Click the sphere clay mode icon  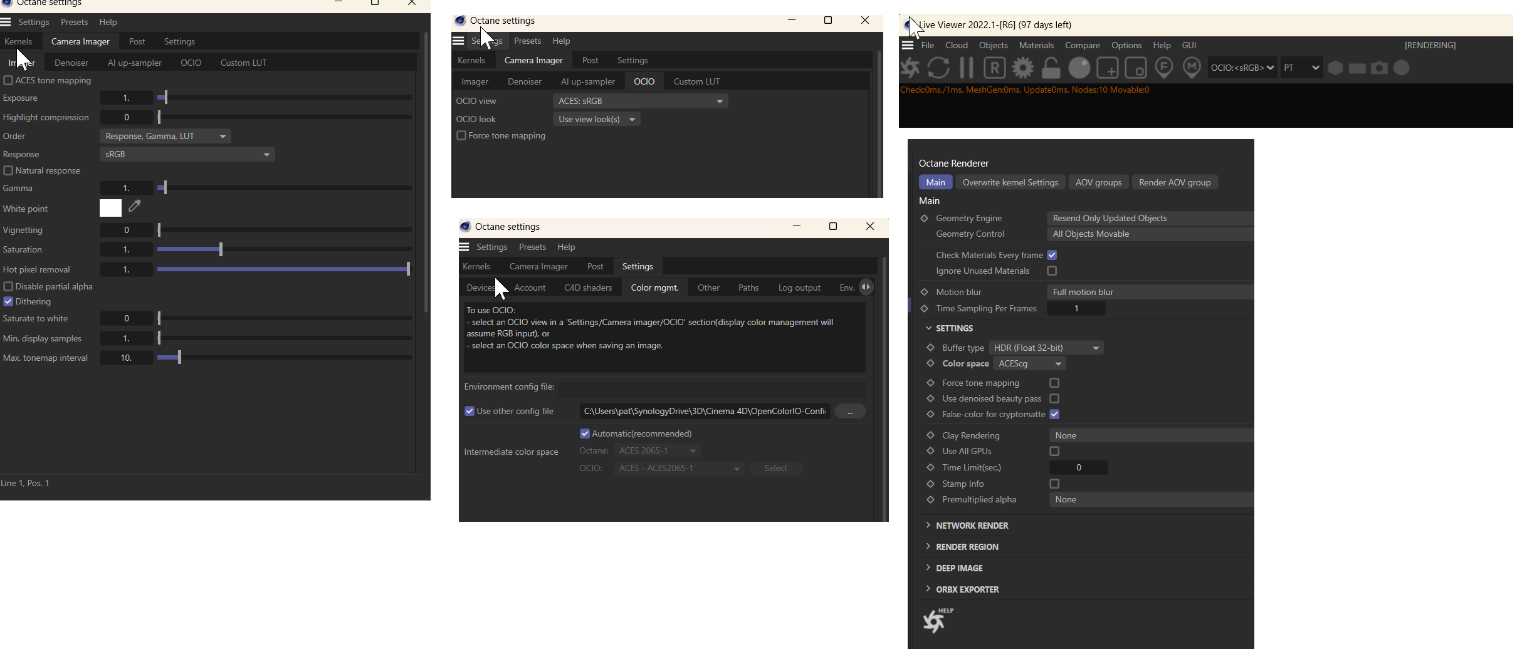1079,68
